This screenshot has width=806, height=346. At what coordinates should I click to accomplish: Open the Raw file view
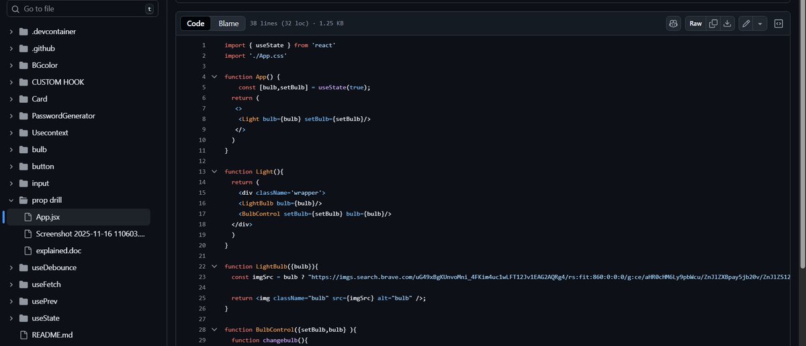(x=695, y=24)
